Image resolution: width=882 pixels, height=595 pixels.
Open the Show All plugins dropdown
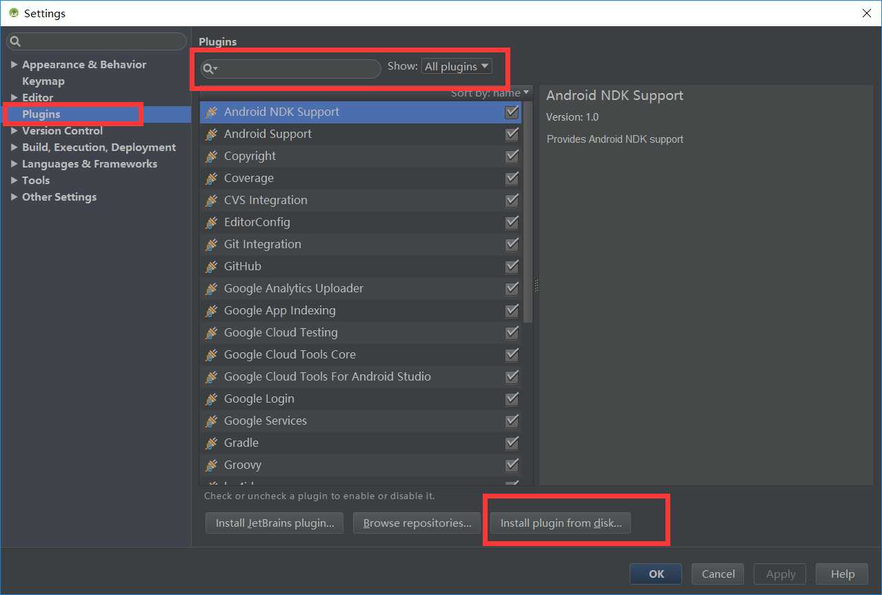pos(456,66)
